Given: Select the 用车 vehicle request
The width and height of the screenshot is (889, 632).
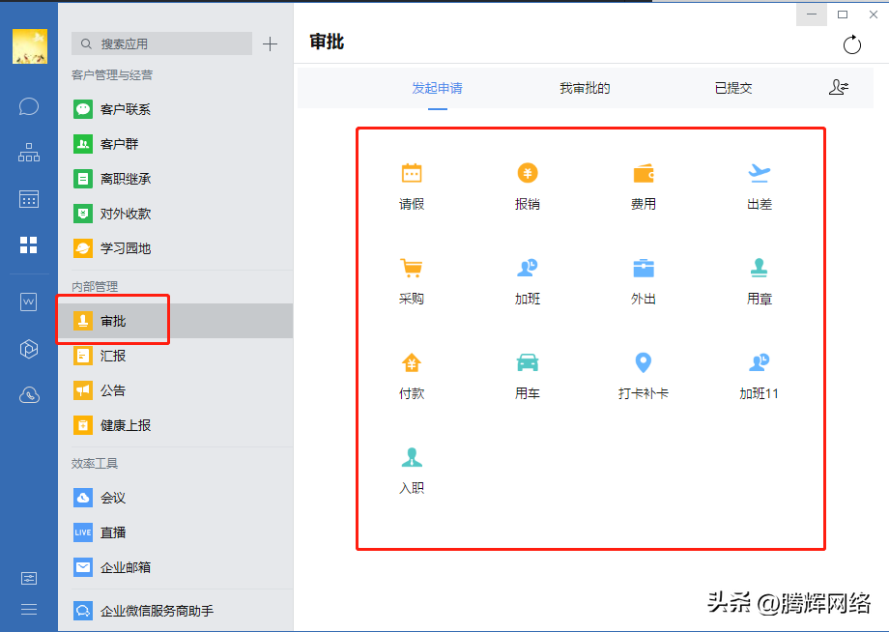Looking at the screenshot, I should click(x=528, y=376).
